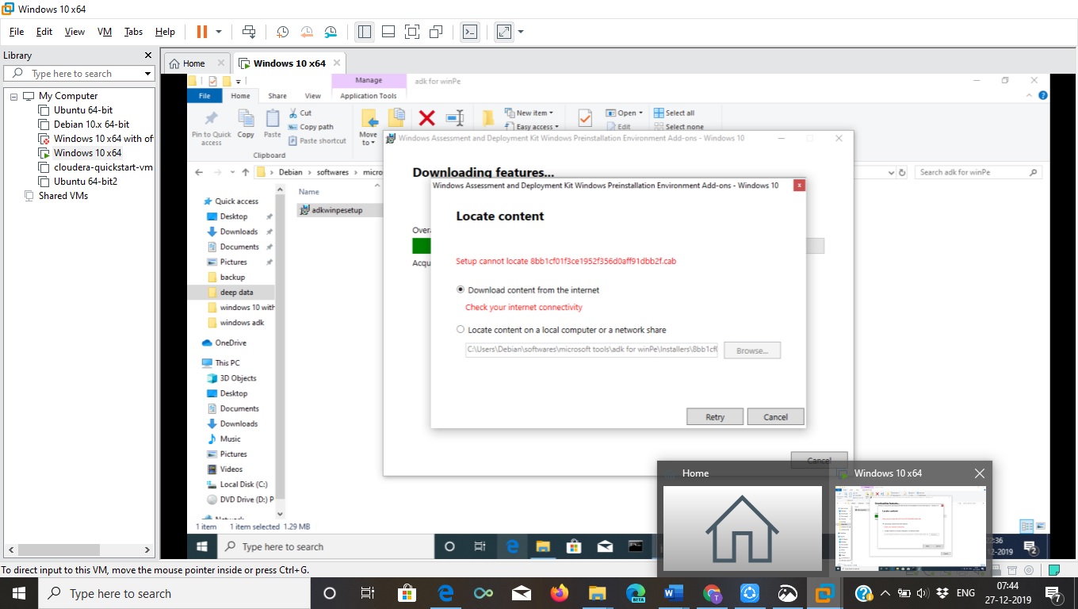Click the Unity mode icon

point(435,32)
